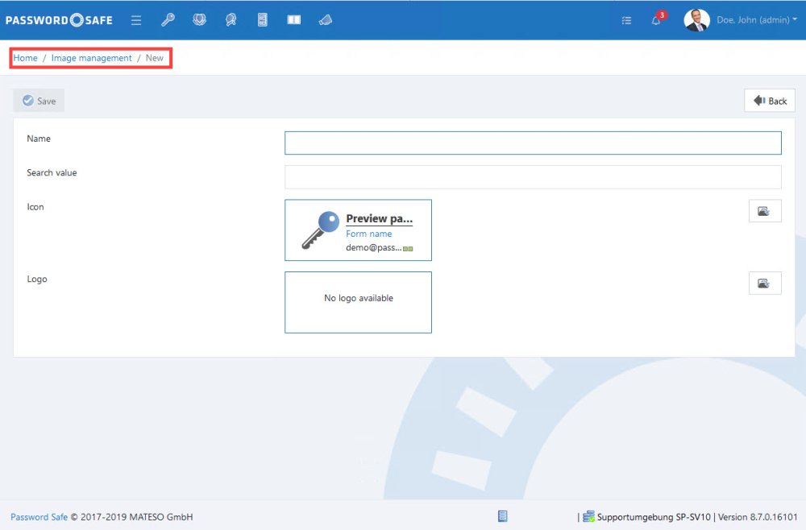Open the open-book icon in navbar
This screenshot has height=530, width=806.
click(x=294, y=20)
